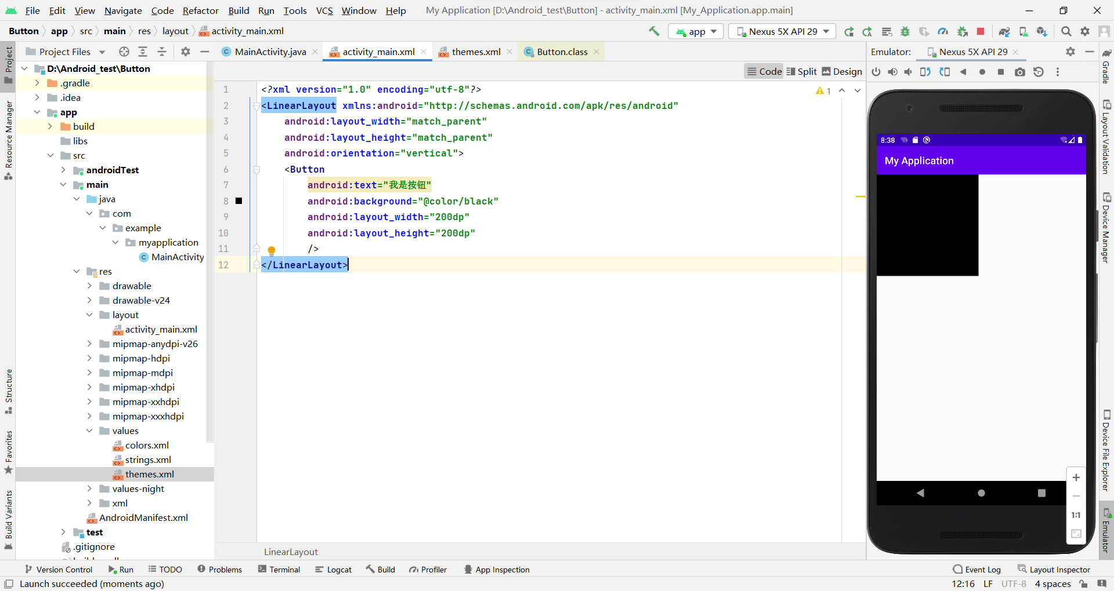
Task: Sync project with Gradle files
Action: (x=1004, y=31)
